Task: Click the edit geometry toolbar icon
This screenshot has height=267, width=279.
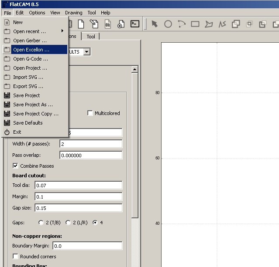Action: (94, 24)
